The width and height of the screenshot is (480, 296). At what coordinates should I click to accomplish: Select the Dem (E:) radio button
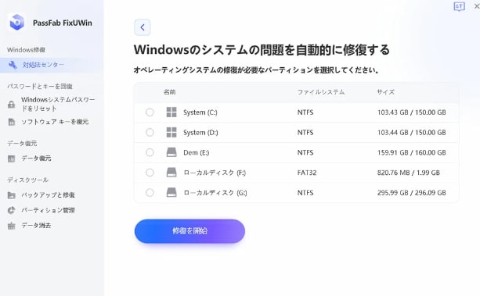[150, 152]
